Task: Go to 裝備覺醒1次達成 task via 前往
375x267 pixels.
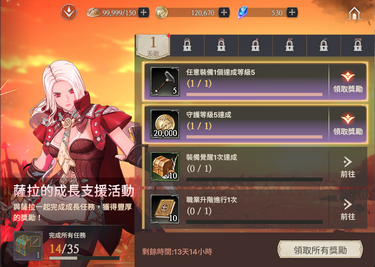Action: [x=348, y=167]
